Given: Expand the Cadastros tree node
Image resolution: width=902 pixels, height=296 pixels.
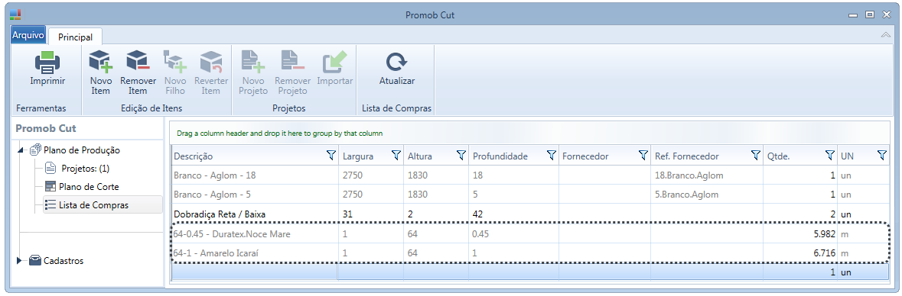Looking at the screenshot, I should pyautogui.click(x=21, y=261).
